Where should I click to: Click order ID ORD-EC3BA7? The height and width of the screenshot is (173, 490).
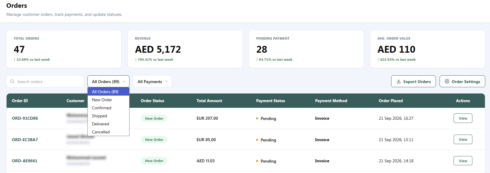pos(25,140)
